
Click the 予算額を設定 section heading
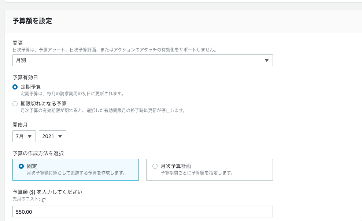[32, 21]
